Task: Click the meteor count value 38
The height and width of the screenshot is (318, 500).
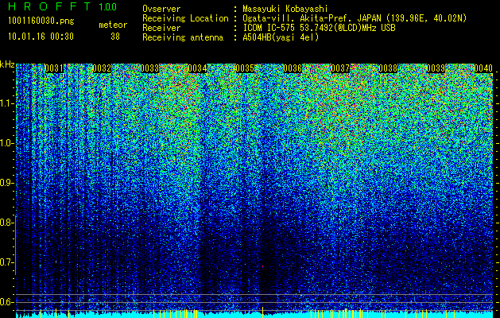Action: pyautogui.click(x=115, y=37)
